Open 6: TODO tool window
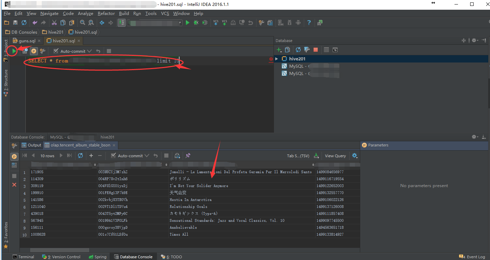 (171, 257)
